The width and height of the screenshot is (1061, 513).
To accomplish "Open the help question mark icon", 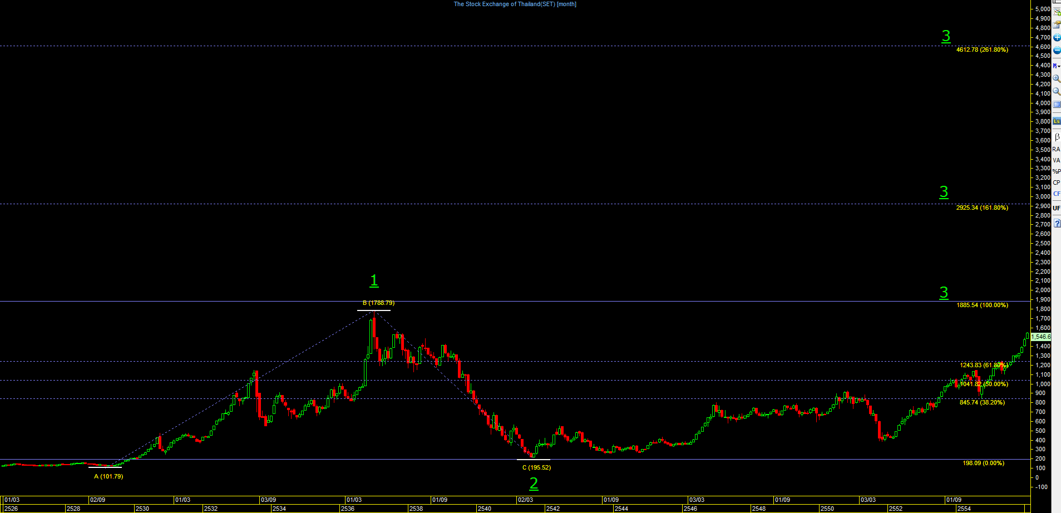I will point(1057,223).
